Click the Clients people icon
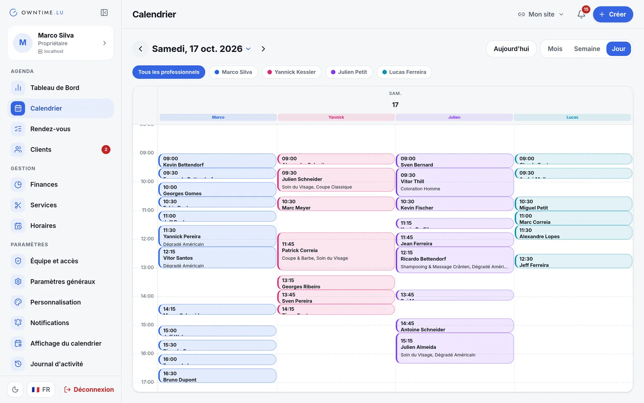This screenshot has width=644, height=403. (18, 150)
